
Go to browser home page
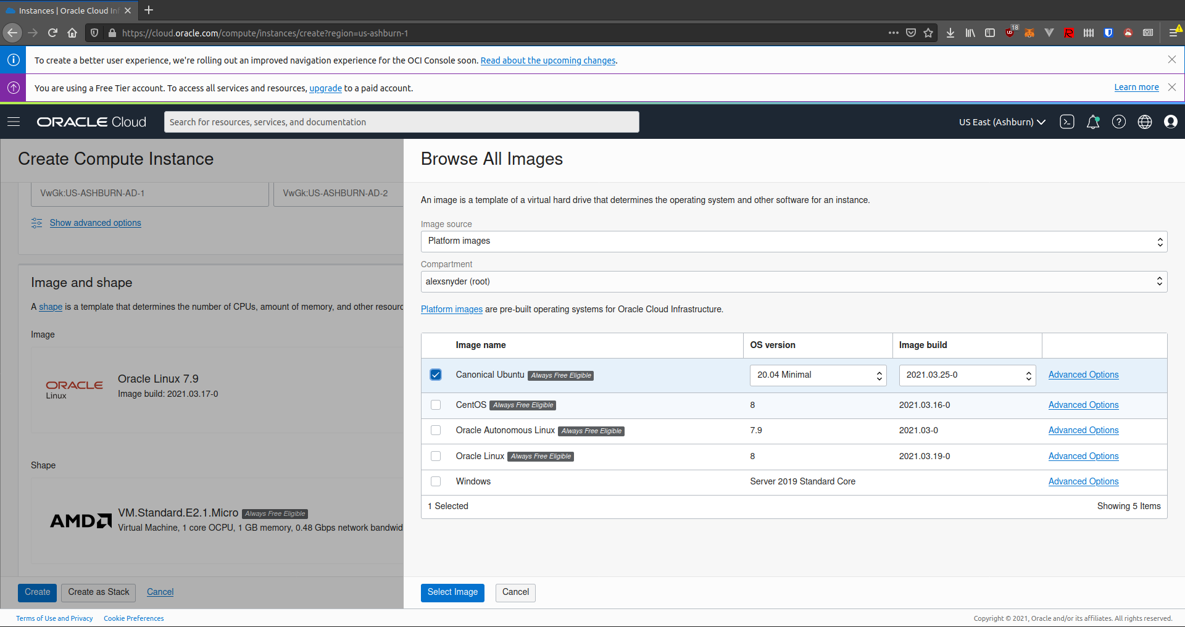tap(72, 33)
